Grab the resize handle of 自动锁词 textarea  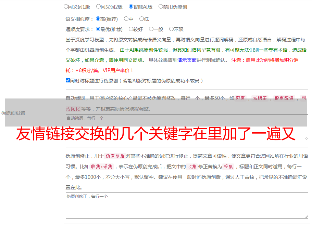[306, 138]
